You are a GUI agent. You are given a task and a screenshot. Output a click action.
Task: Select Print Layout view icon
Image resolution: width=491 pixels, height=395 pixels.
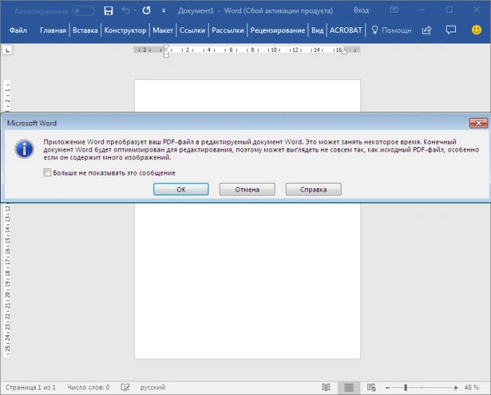(349, 387)
